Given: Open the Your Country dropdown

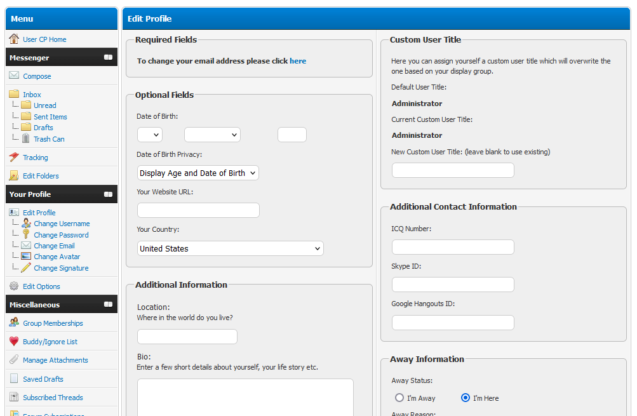Looking at the screenshot, I should point(231,248).
